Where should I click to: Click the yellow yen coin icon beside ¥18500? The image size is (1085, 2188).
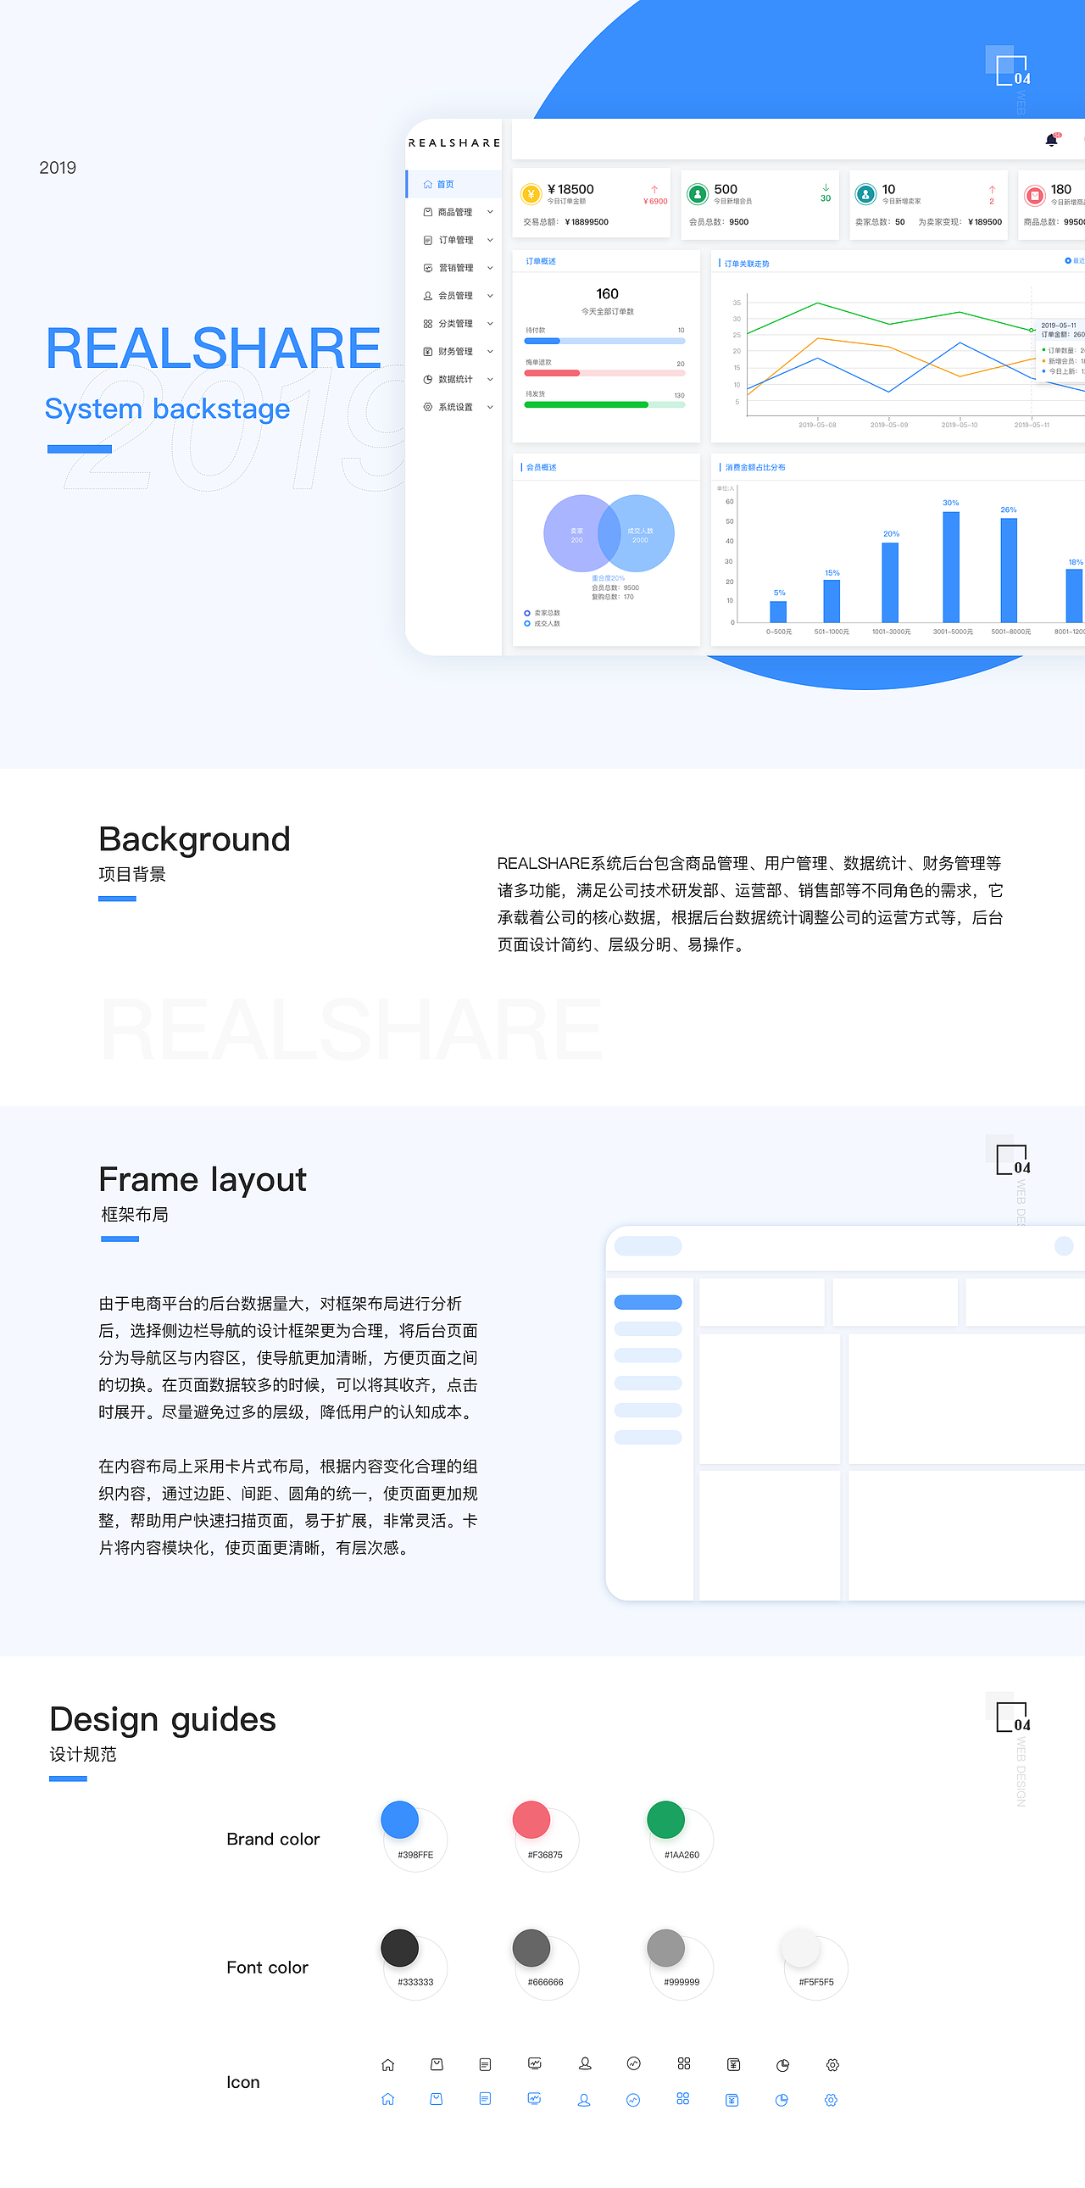click(x=531, y=194)
